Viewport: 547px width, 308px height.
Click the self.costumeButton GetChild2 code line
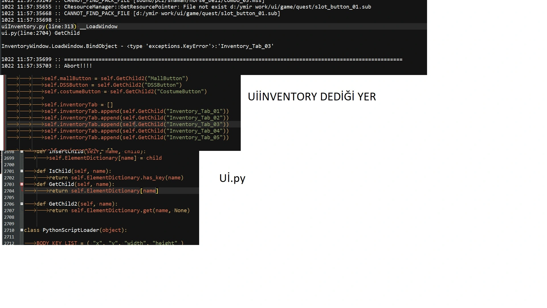point(125,92)
